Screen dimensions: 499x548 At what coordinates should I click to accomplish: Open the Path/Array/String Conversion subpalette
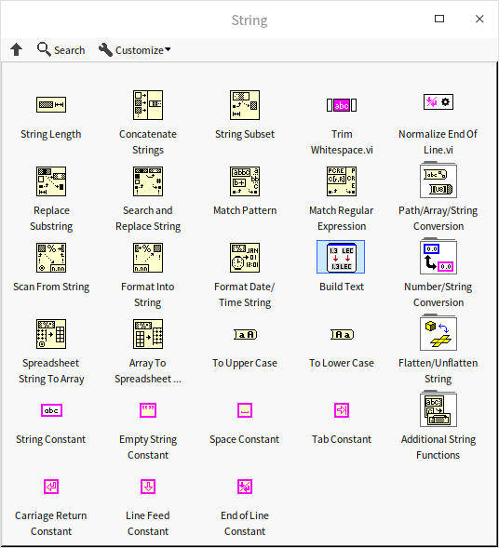(438, 180)
